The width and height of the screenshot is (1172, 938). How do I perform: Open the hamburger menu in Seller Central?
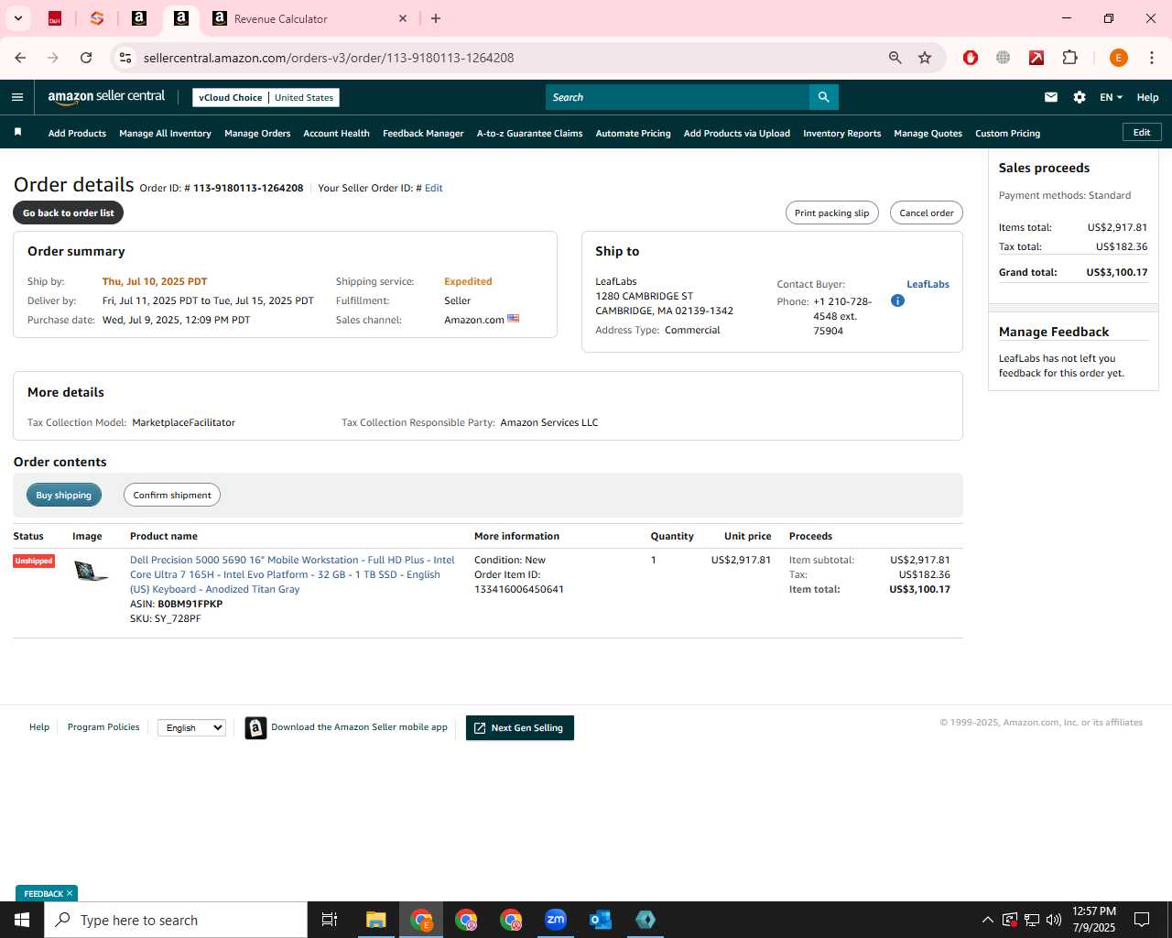tap(17, 97)
